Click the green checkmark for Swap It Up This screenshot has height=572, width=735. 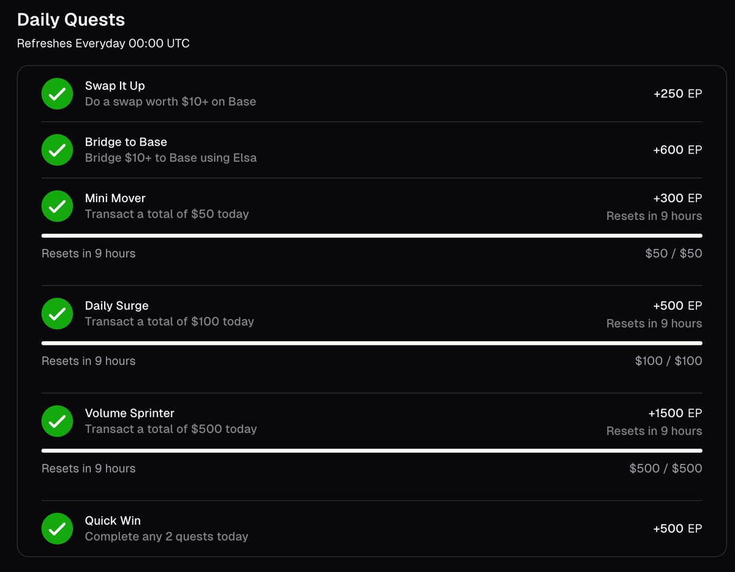pos(57,94)
